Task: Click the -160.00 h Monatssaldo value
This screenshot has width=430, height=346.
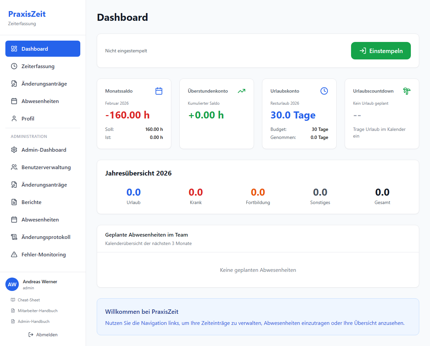Action: point(127,115)
